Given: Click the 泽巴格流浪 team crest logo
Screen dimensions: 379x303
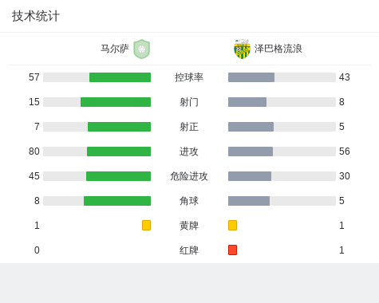Looking at the screenshot, I should point(242,49).
